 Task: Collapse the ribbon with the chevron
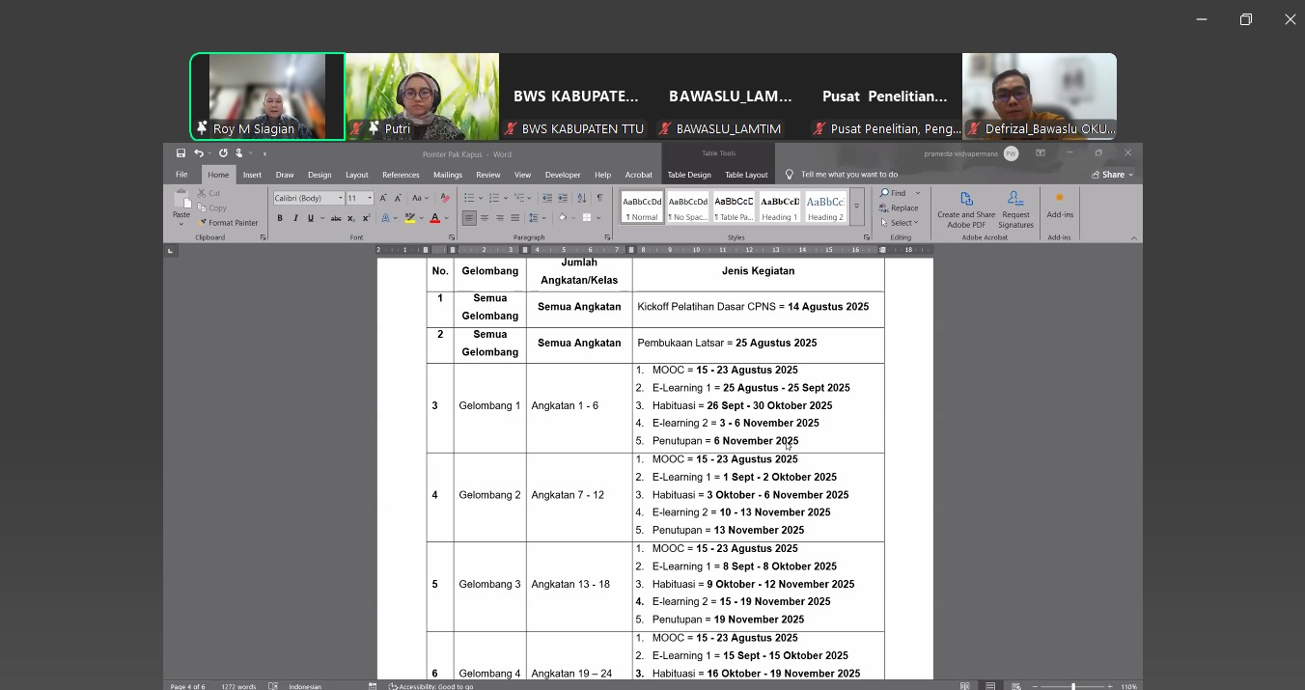(x=1133, y=237)
